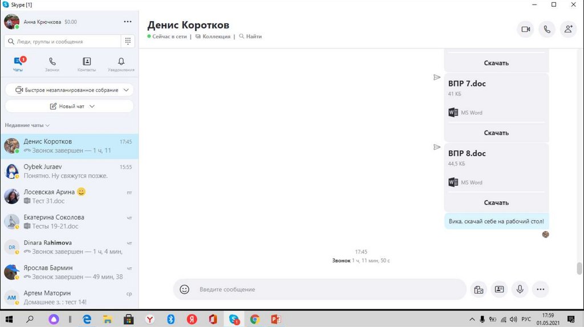The image size is (584, 327).
Task: Click the share contact card icon
Action: pos(499,289)
